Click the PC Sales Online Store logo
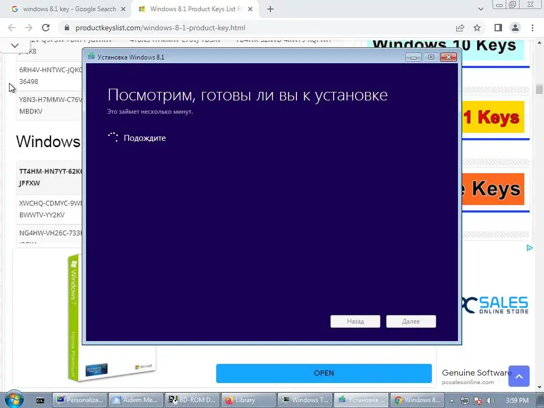The height and width of the screenshot is (408, 544). coord(496,305)
